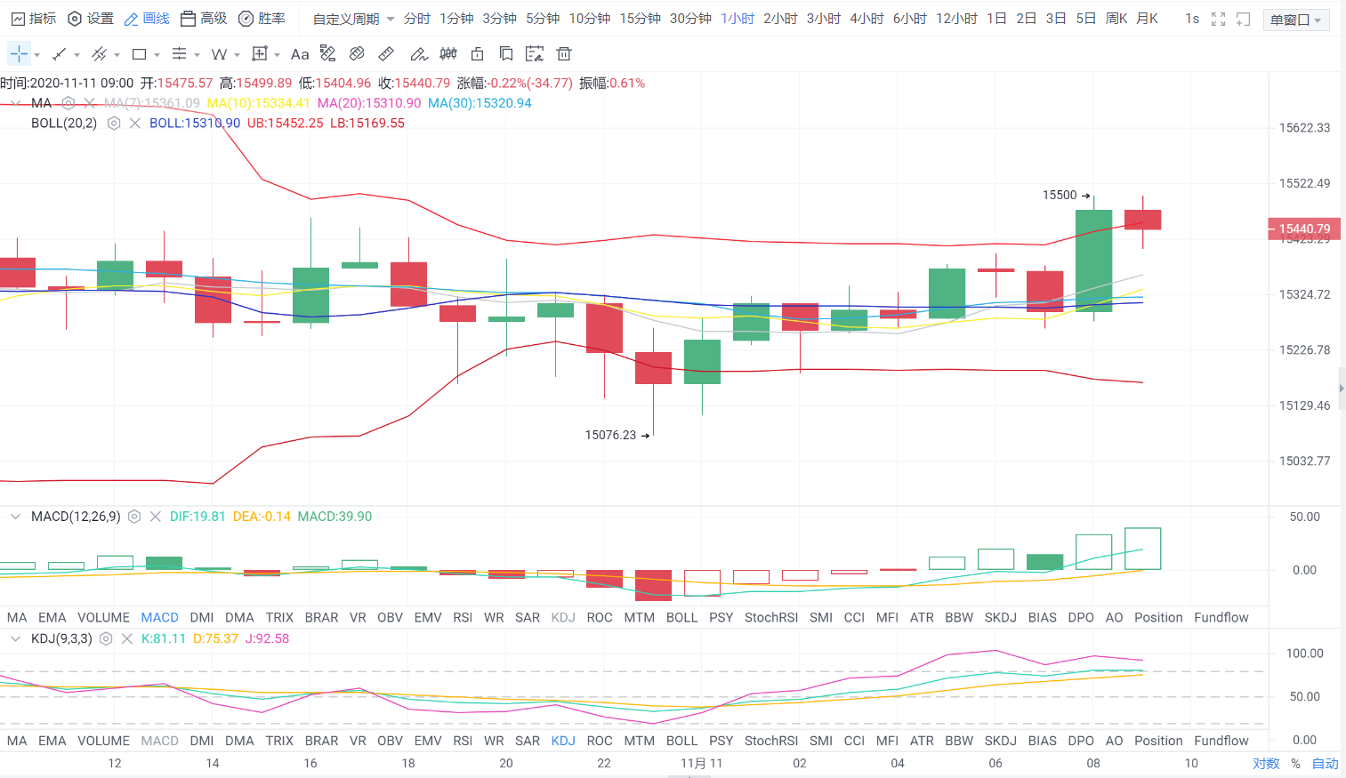Open trend line tool dropdown arrow
This screenshot has width=1346, height=778.
click(x=77, y=55)
